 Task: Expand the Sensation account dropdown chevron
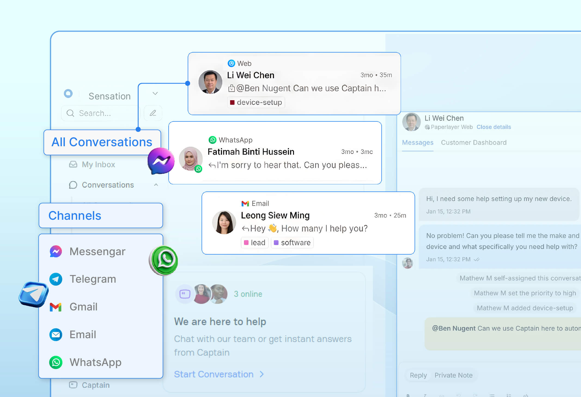155,93
